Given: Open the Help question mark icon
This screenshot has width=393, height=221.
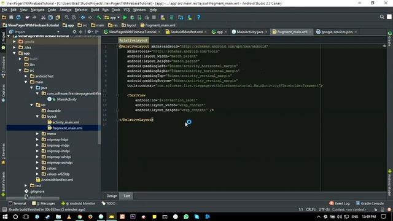Looking at the screenshot, I should coord(199,17).
